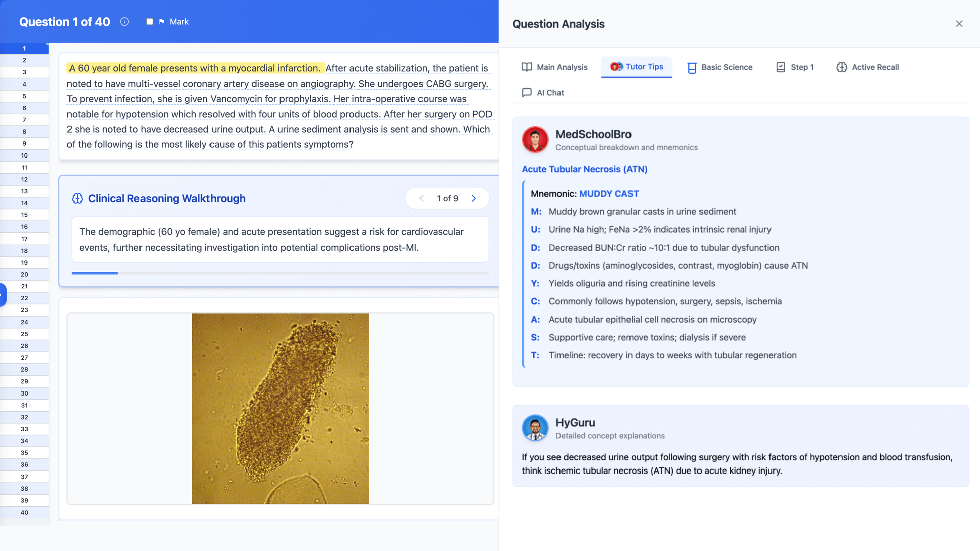This screenshot has width=980, height=551.
Task: Click the brain icon in Clinical Reasoning Walkthrough
Action: [77, 198]
